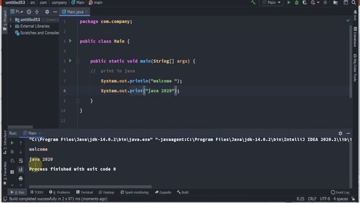360x203 pixels.
Task: Open the Run panel settings gear
Action: 340,133
